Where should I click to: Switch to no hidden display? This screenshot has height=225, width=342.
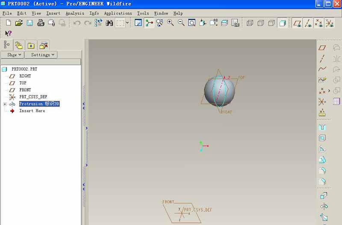(x=271, y=23)
